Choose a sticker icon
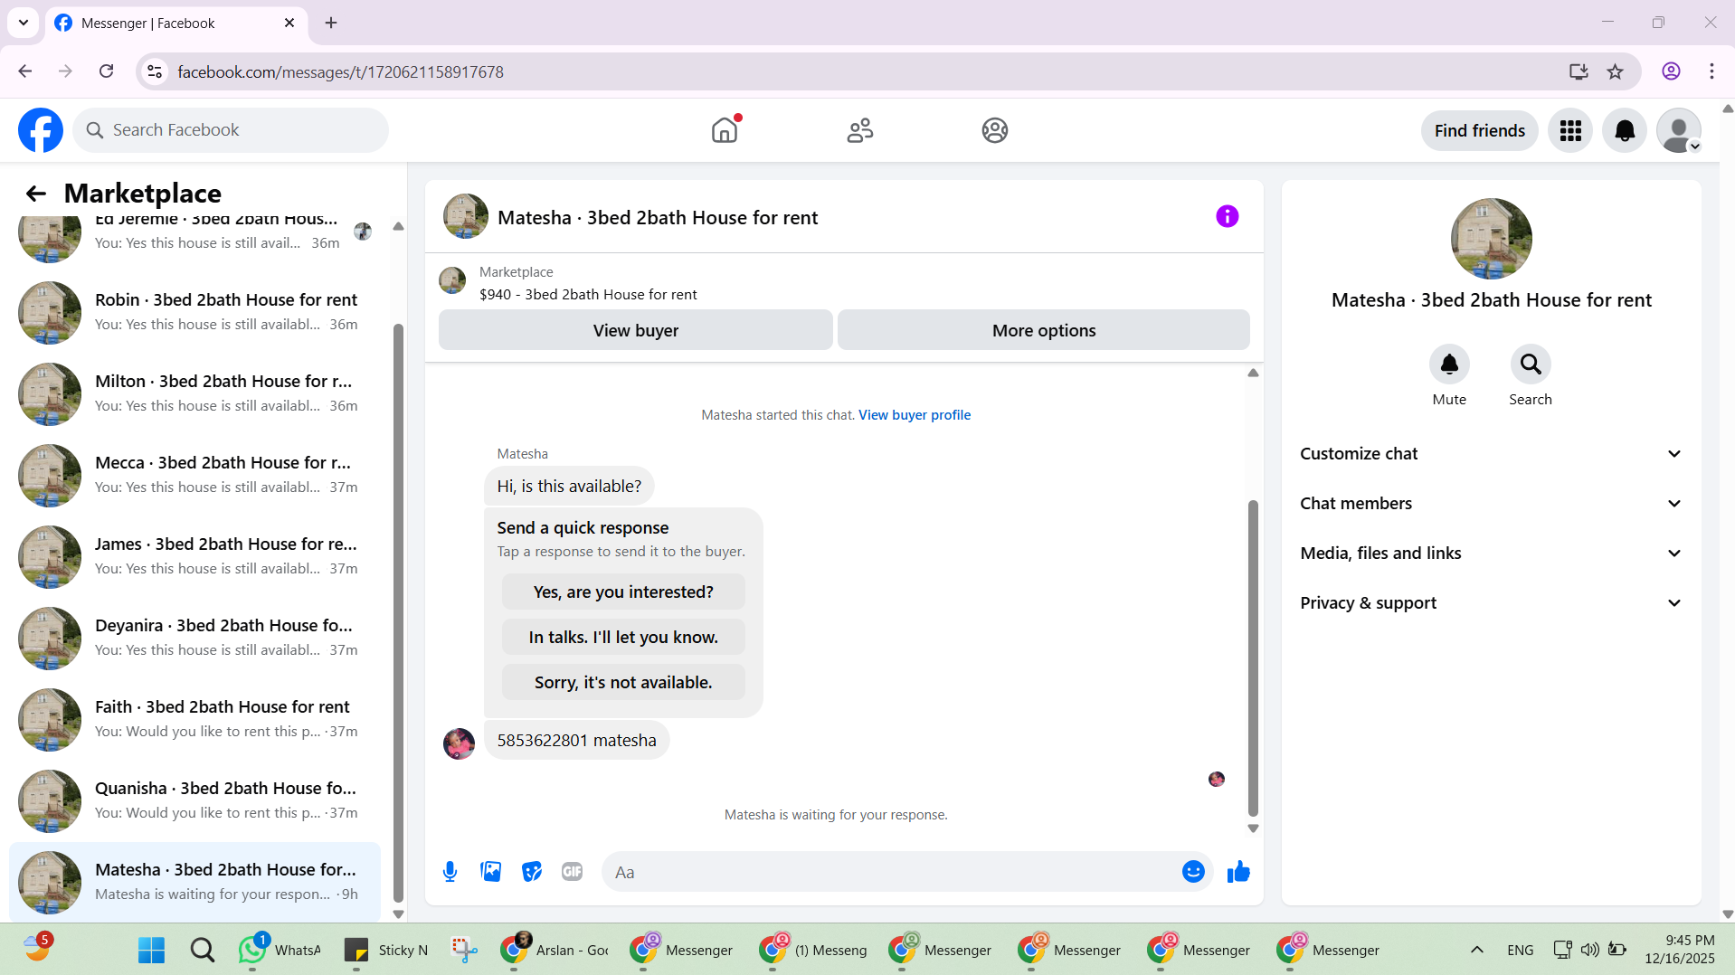1735x975 pixels. pos(532,872)
